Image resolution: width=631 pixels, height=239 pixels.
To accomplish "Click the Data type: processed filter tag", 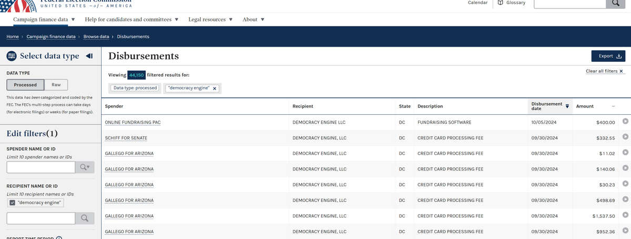I will (135, 88).
